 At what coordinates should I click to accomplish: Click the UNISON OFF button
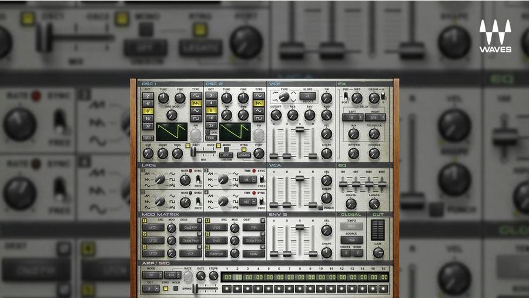click(226, 155)
